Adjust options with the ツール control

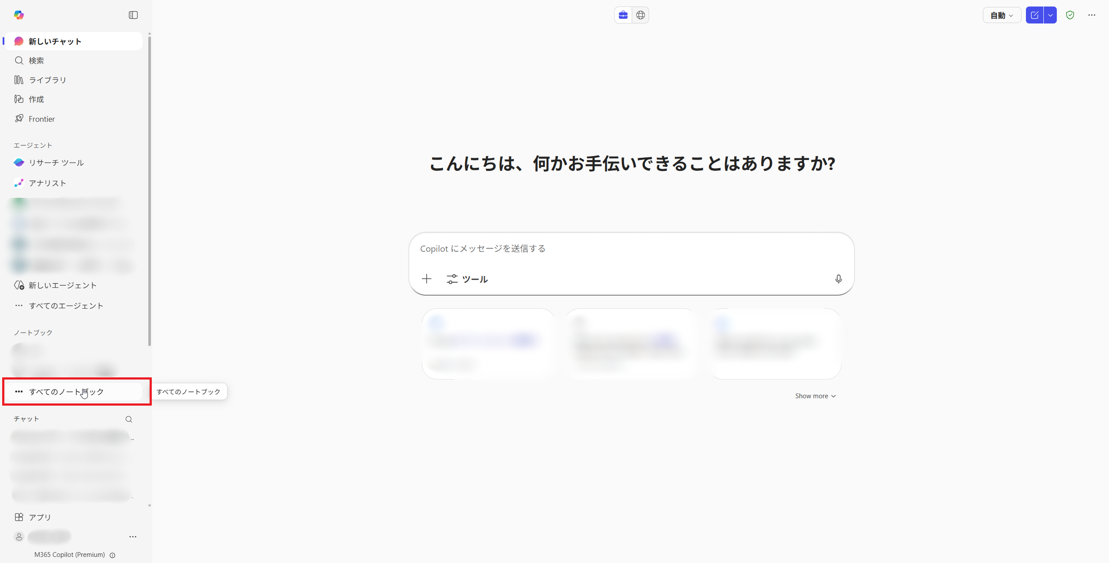point(467,279)
